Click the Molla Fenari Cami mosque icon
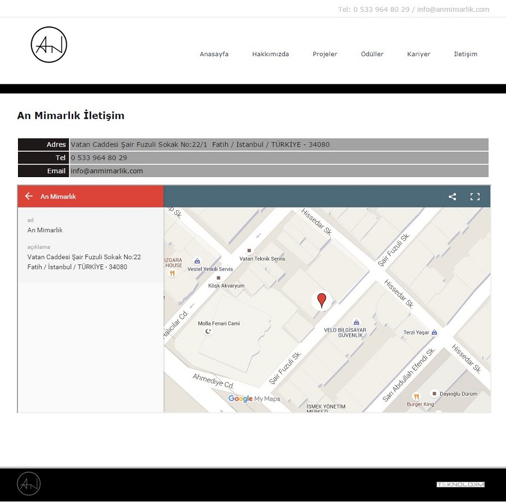The height and width of the screenshot is (502, 506). coord(208,331)
